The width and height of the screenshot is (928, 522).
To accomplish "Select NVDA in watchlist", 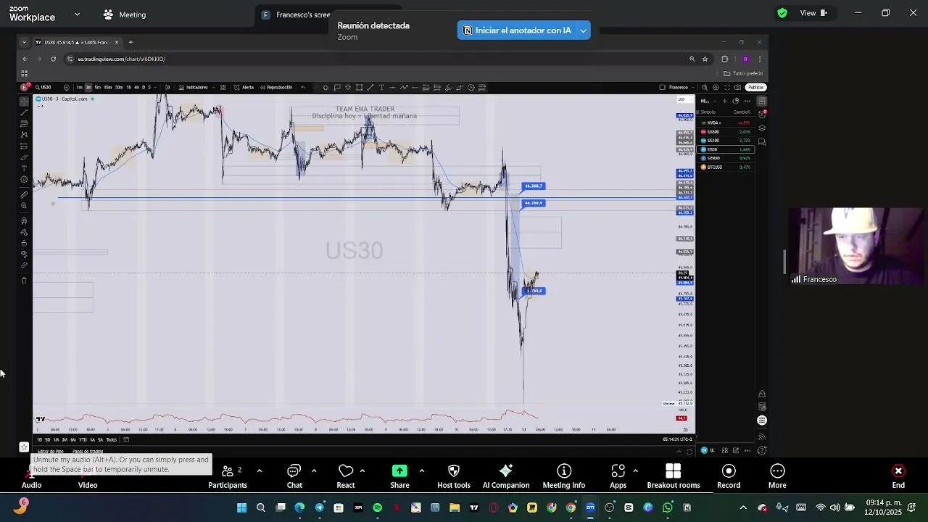I will point(725,123).
